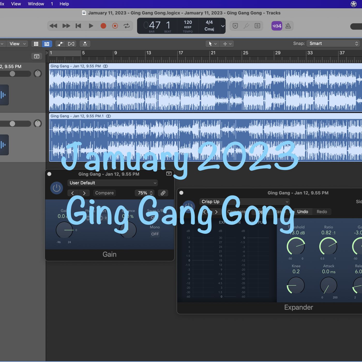The width and height of the screenshot is (362, 362).
Task: Open the Help menu
Action: coord(64,4)
